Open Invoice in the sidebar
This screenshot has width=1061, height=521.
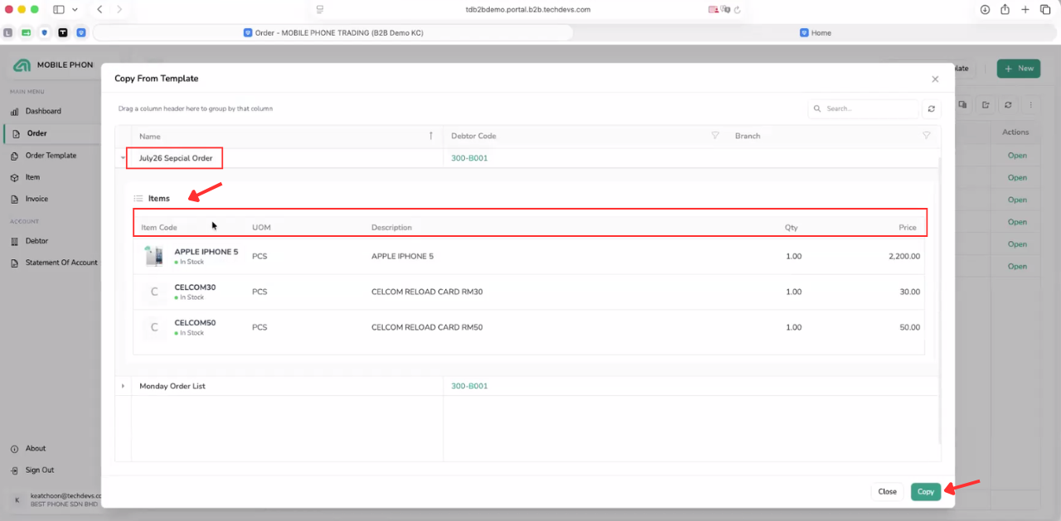point(36,199)
